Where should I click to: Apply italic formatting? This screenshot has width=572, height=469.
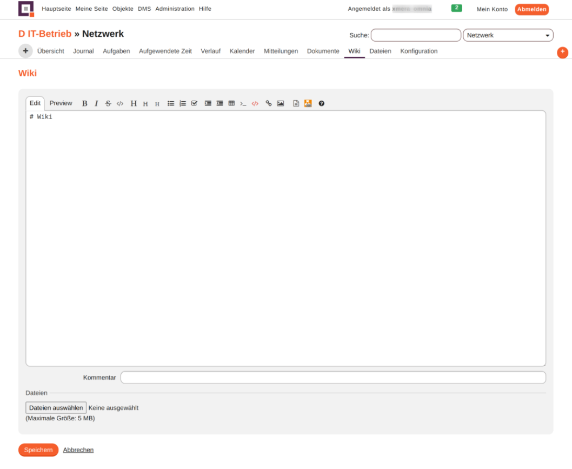click(x=96, y=103)
